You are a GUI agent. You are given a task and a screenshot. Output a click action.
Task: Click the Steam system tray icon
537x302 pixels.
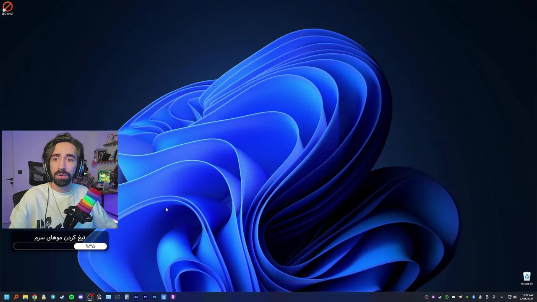pos(440,297)
